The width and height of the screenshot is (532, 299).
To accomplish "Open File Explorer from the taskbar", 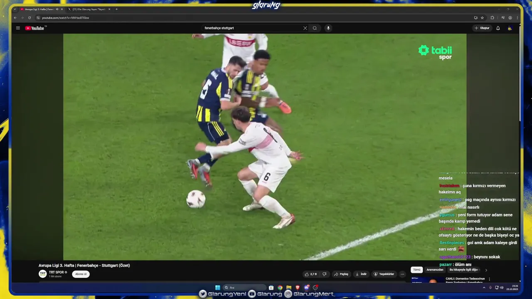I will [x=289, y=287].
